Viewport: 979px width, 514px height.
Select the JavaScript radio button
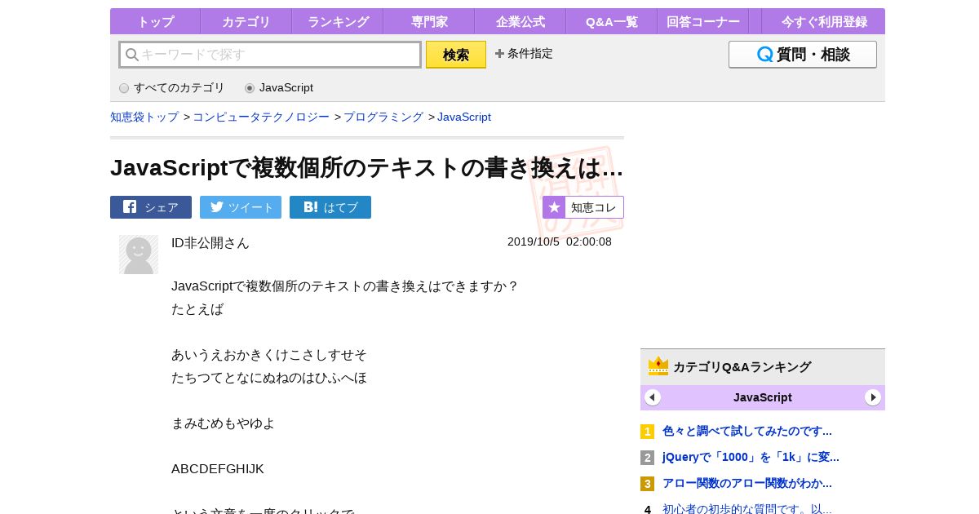coord(250,88)
